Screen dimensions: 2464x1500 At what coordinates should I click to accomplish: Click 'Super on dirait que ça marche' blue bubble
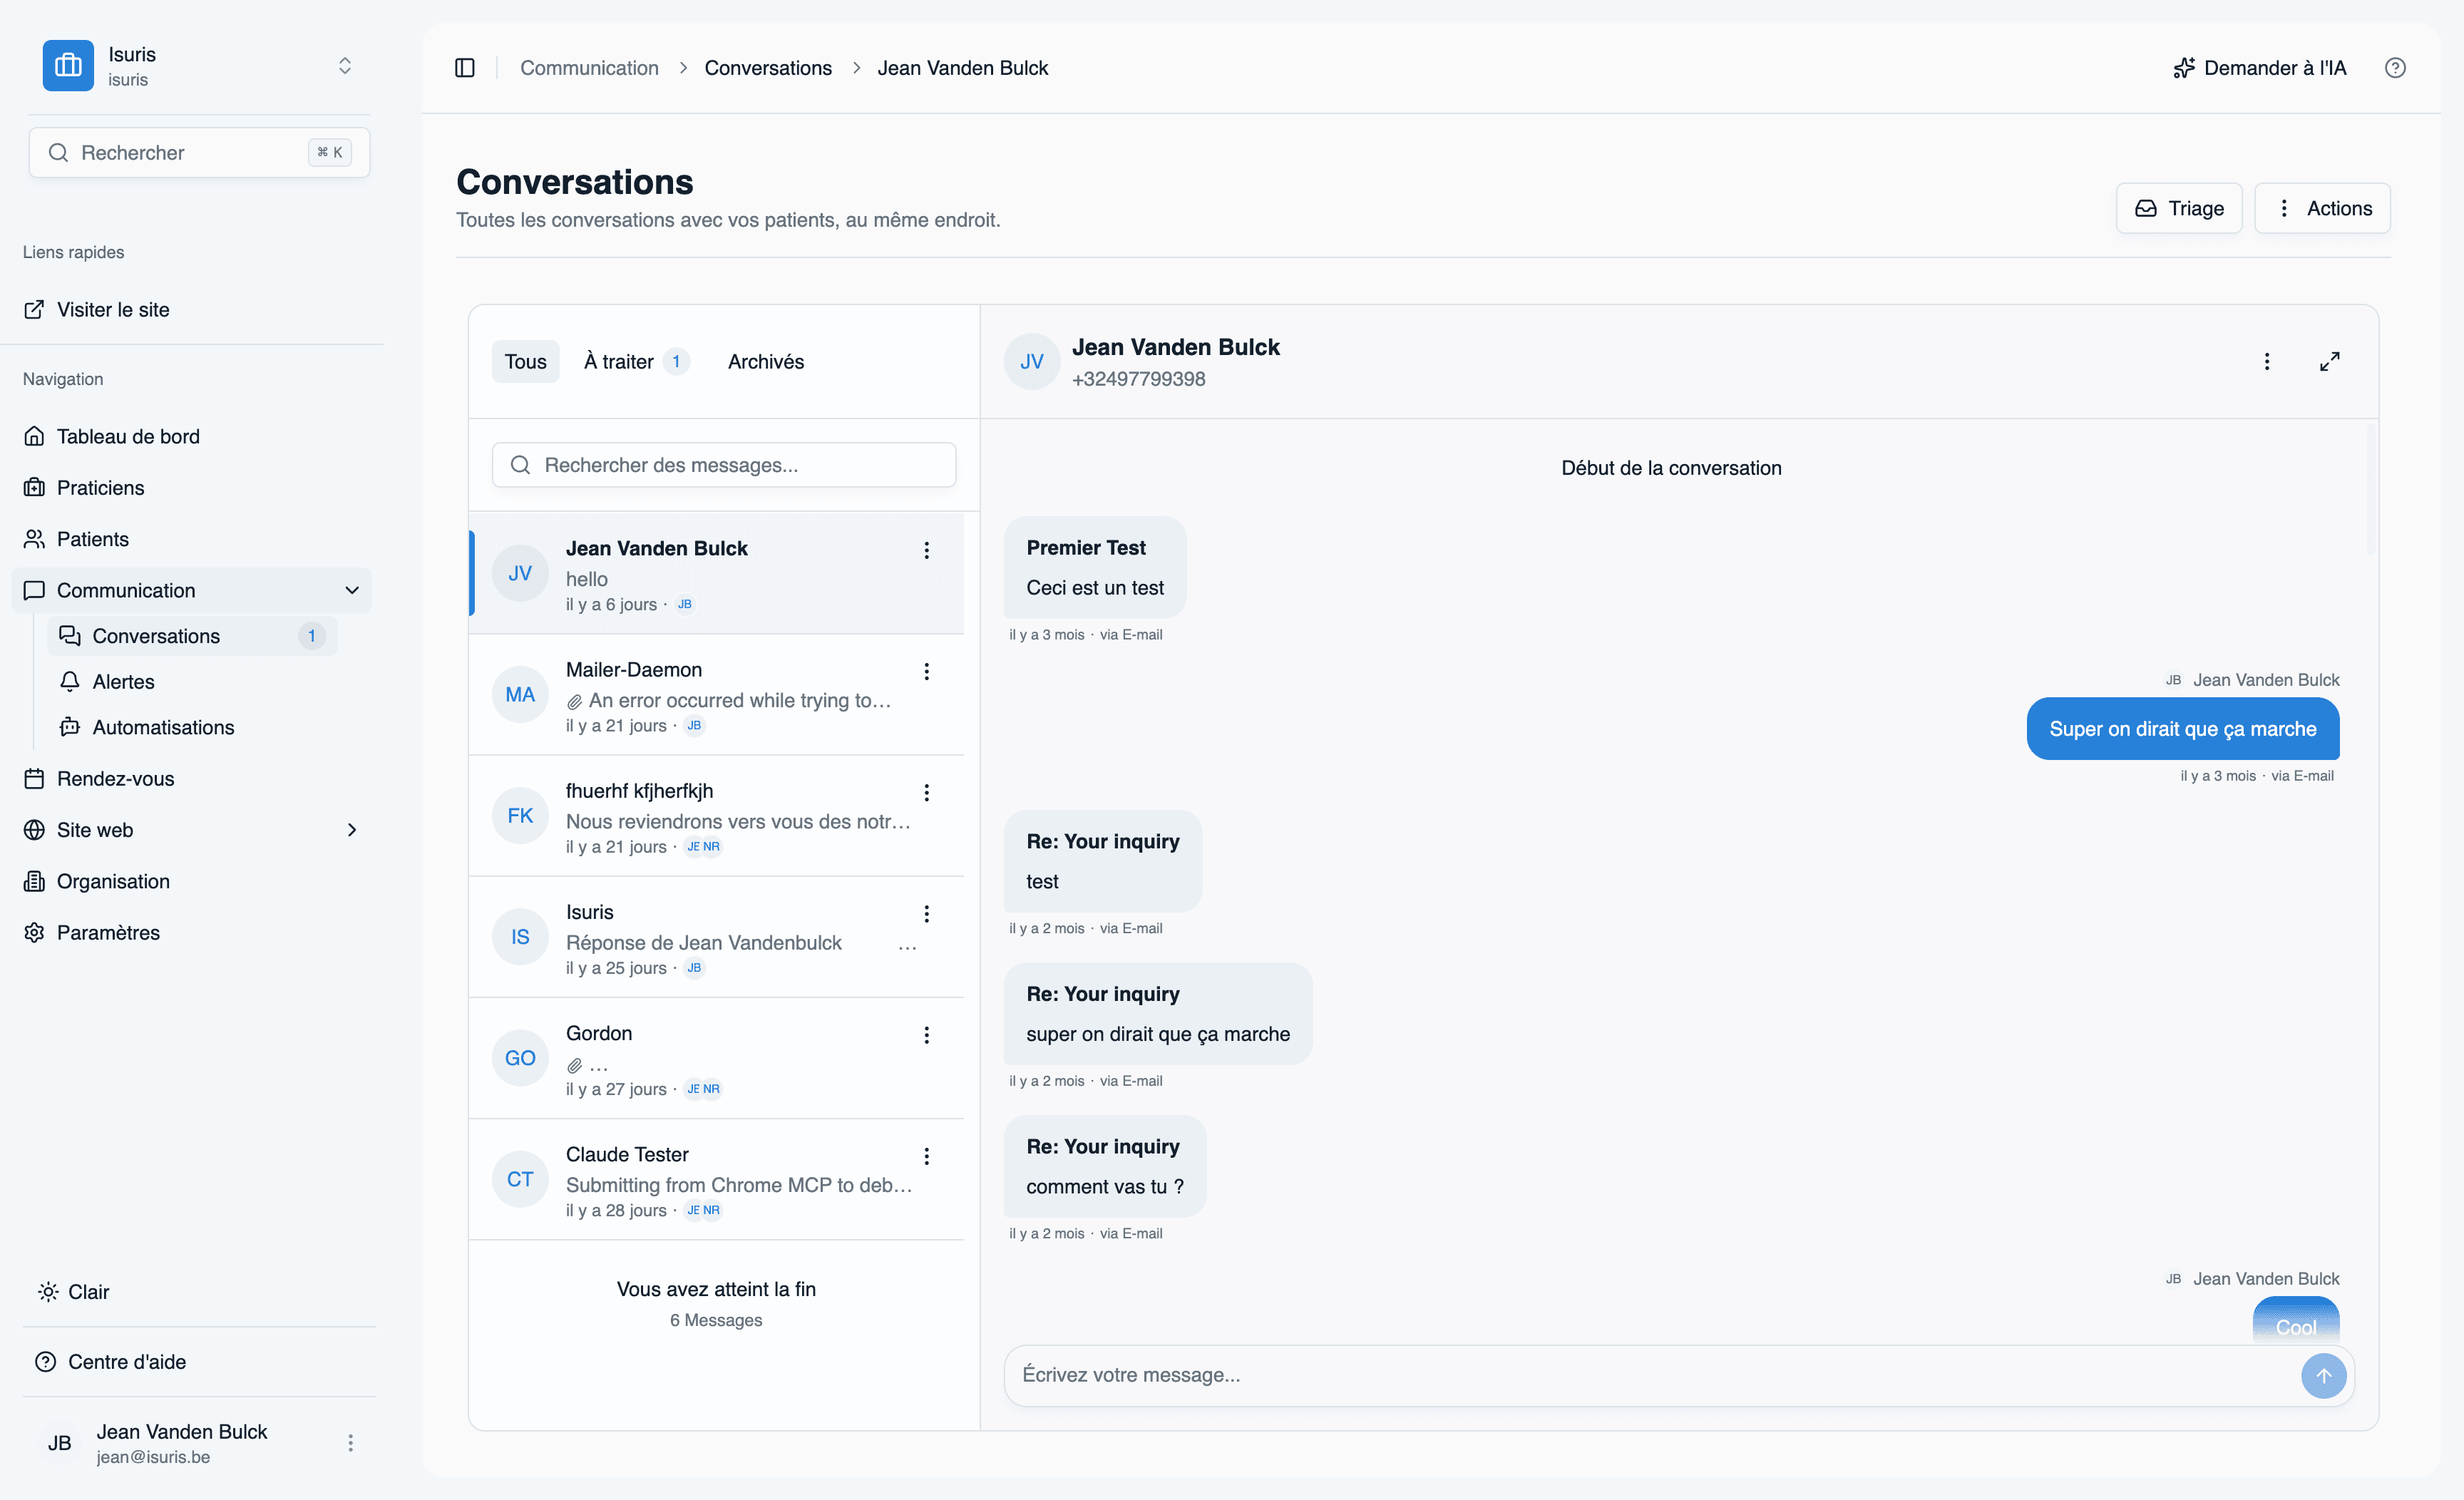tap(2183, 728)
